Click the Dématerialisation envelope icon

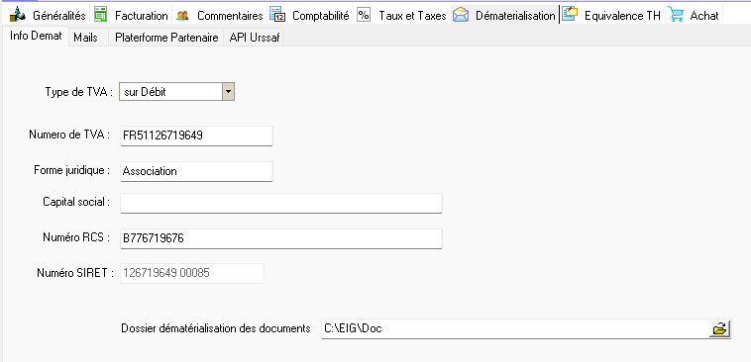click(461, 15)
